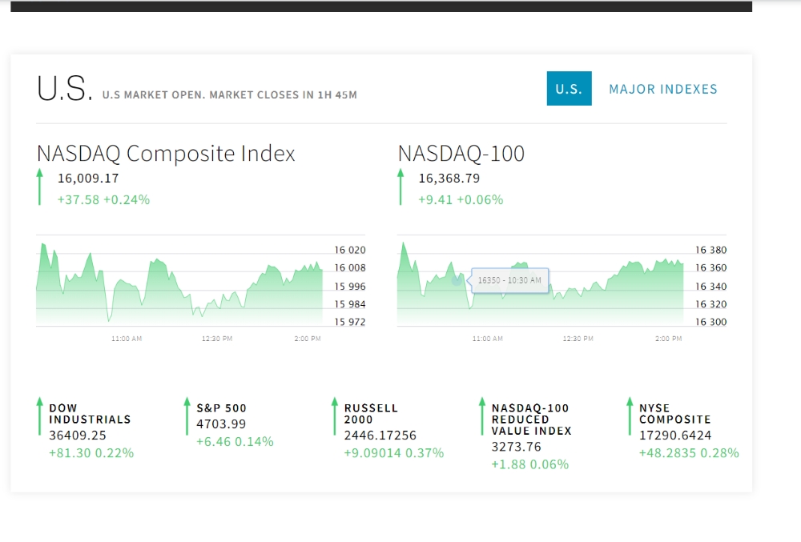Click reduced value index figure 3273.76
Viewport: 801px width, 542px height.
pyautogui.click(x=516, y=447)
